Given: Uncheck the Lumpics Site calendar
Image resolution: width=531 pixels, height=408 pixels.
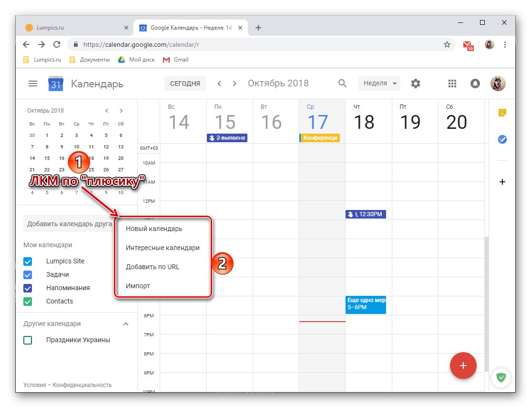Looking at the screenshot, I should coord(27,261).
